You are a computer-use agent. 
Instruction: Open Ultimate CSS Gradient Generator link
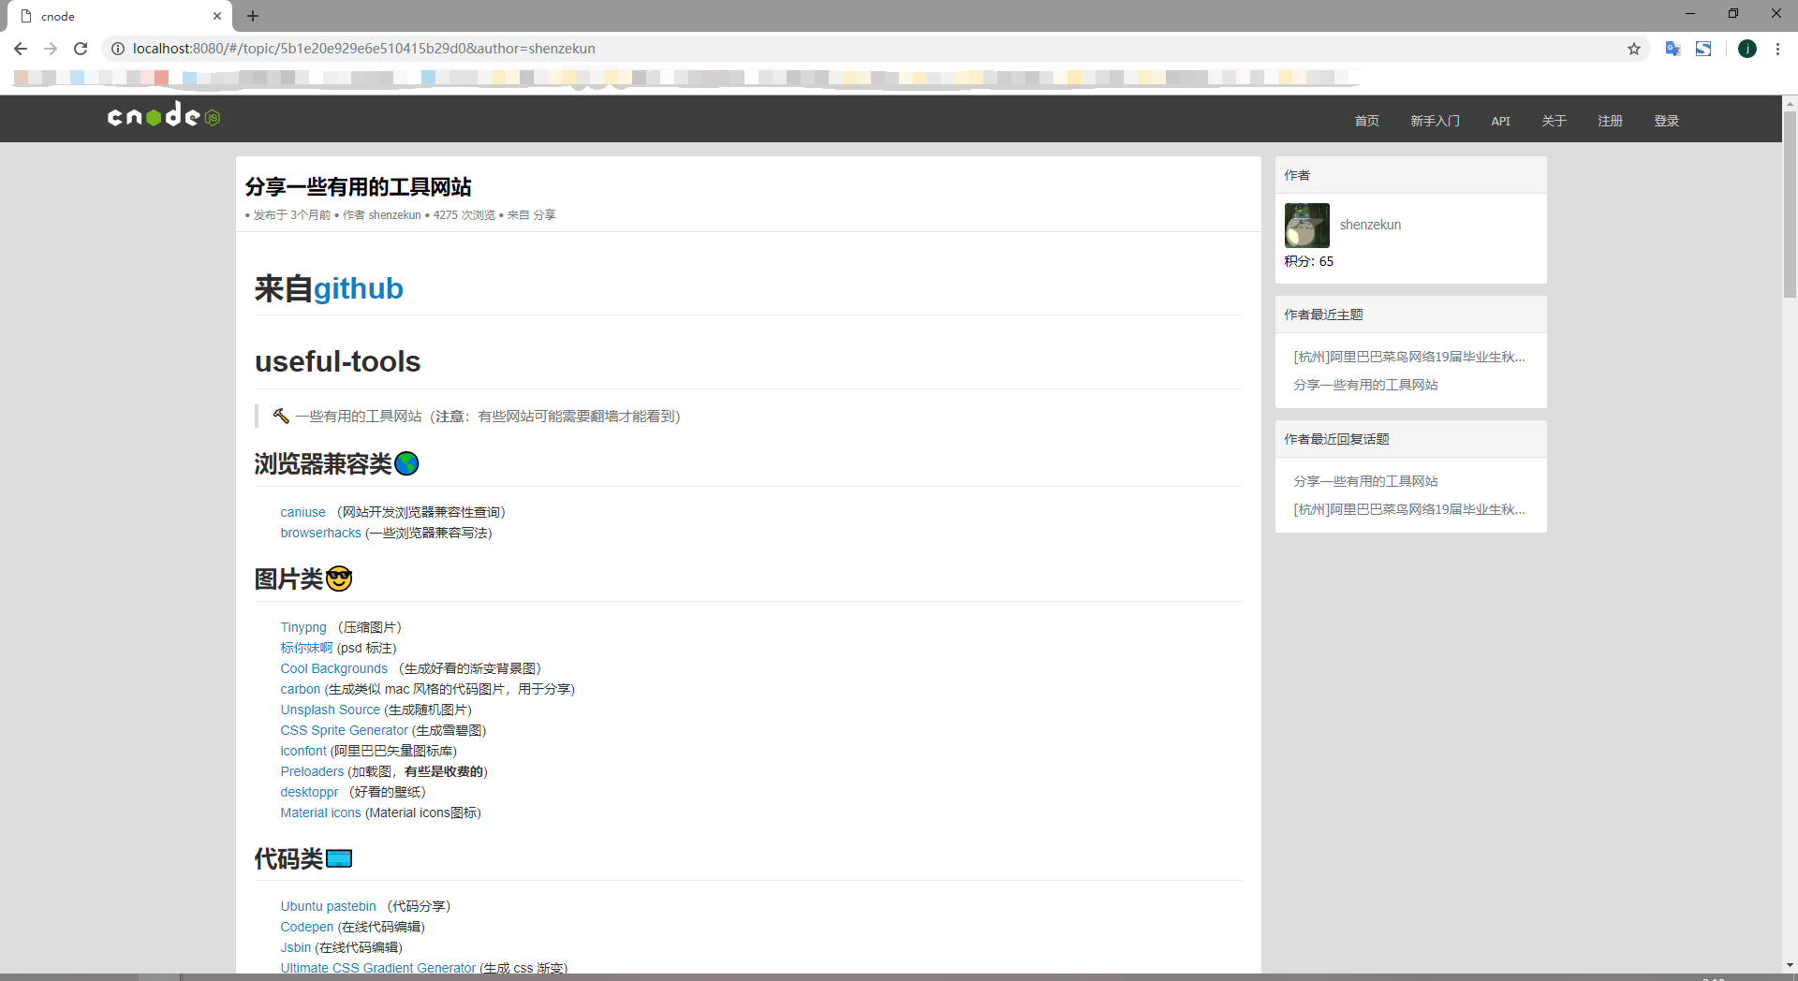click(x=377, y=967)
